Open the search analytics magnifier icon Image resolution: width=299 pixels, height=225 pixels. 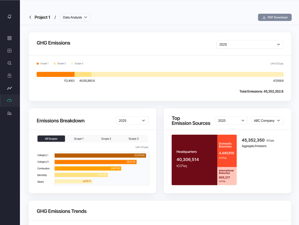[9, 63]
